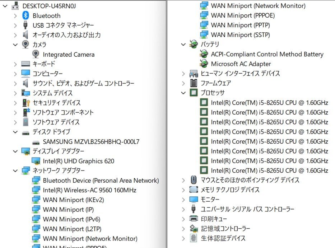The image size is (335, 248).
Task: Click the システム デバイス folder icon
Action: coord(25,93)
